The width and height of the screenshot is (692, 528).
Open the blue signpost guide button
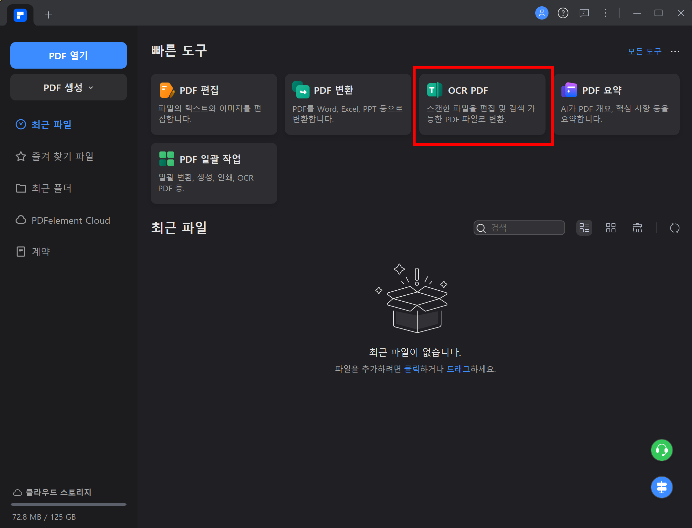[x=662, y=487]
